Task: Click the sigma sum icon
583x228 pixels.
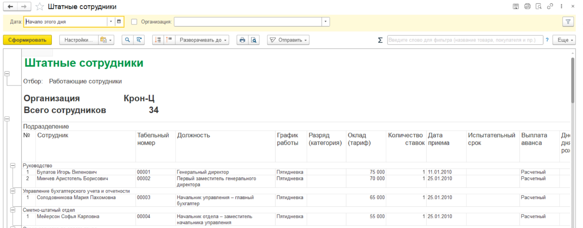Action: click(380, 40)
